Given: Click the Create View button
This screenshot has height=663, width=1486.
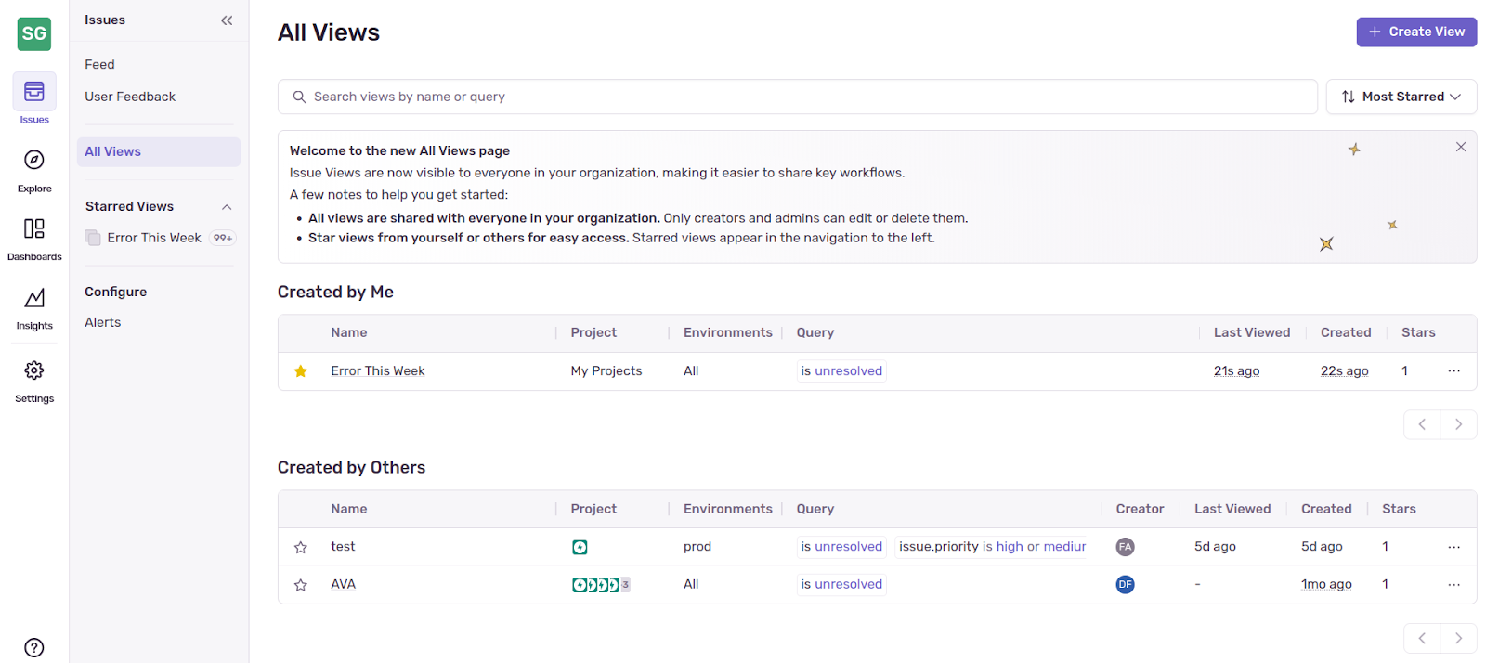Looking at the screenshot, I should click(x=1416, y=32).
